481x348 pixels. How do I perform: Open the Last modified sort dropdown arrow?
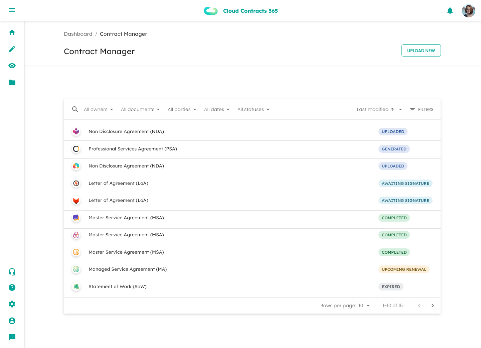[400, 109]
